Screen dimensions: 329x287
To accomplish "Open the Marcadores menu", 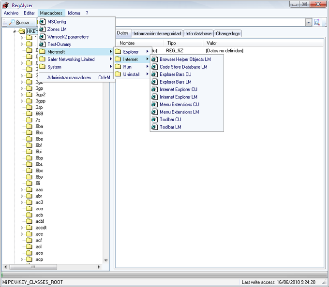I will point(51,13).
